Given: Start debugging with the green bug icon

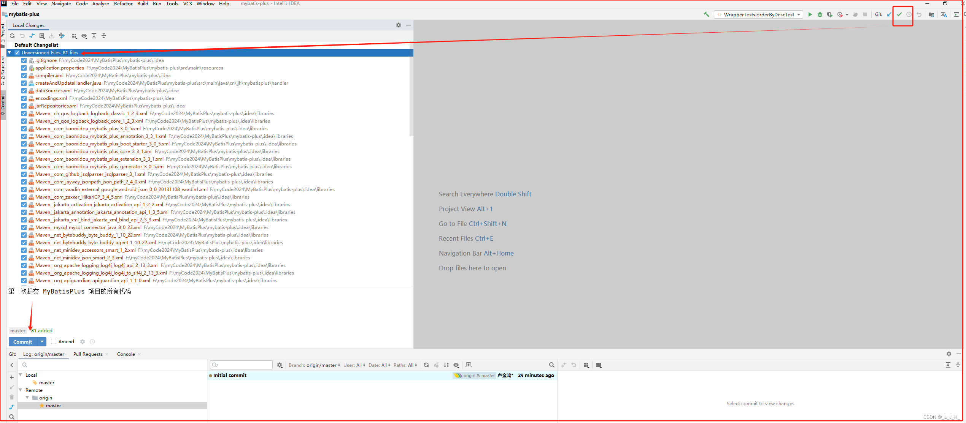Looking at the screenshot, I should click(x=820, y=14).
